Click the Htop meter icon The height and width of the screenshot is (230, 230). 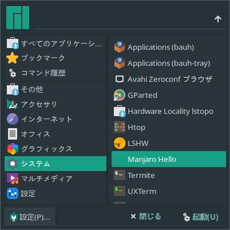coord(120,127)
